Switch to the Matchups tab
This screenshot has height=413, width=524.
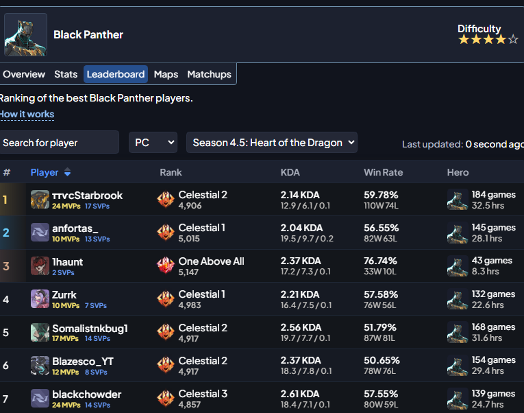[209, 74]
